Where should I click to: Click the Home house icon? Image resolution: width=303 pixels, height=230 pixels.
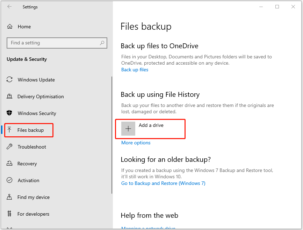coord(10,27)
